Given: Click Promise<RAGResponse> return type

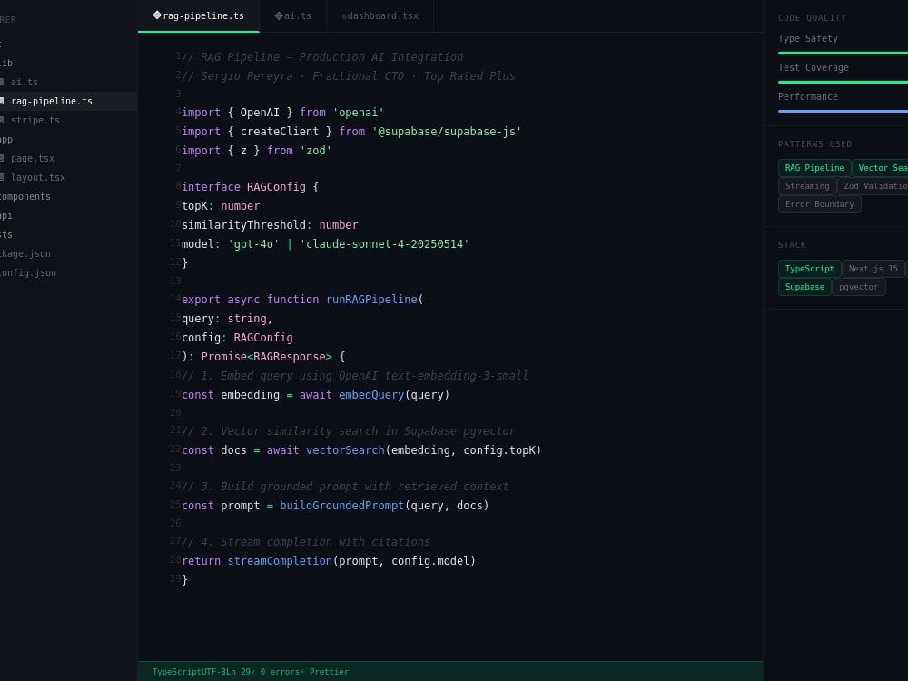Looking at the screenshot, I should [x=266, y=357].
